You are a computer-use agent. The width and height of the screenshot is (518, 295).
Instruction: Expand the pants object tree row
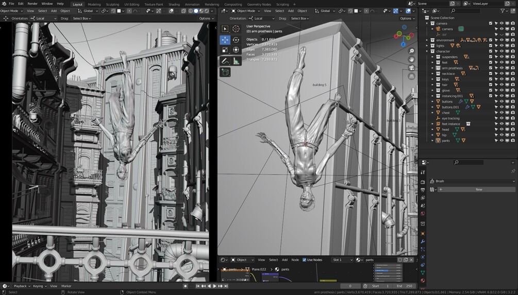432,141
